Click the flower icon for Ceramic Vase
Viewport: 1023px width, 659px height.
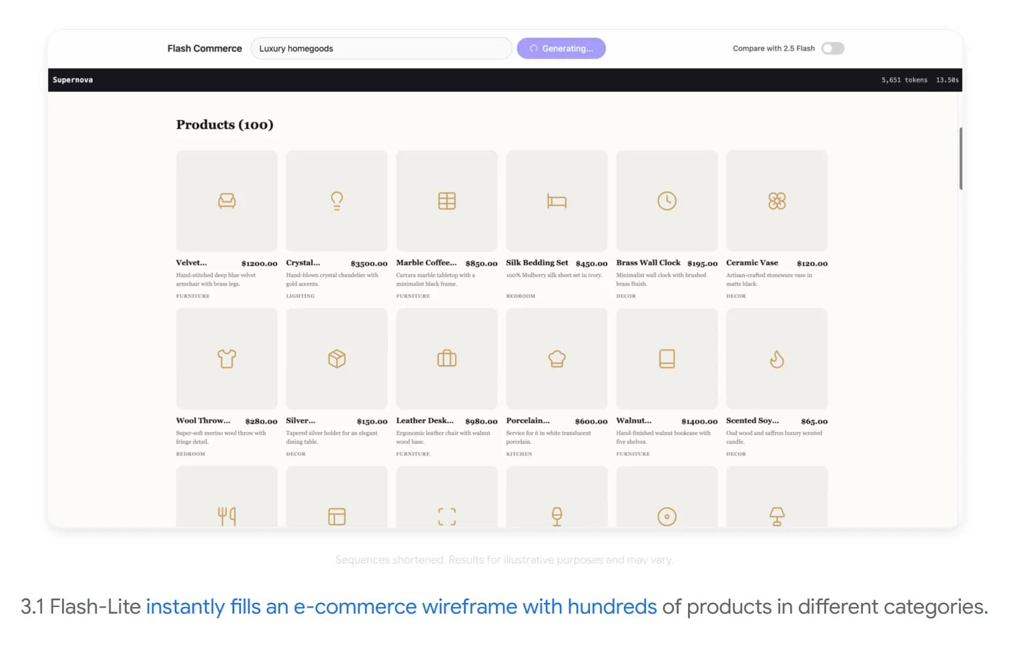click(777, 201)
